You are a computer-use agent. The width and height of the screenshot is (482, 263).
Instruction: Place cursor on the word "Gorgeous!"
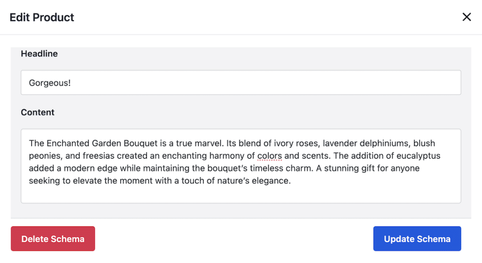50,83
